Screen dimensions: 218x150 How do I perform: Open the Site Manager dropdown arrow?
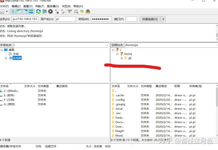click(x=7, y=11)
